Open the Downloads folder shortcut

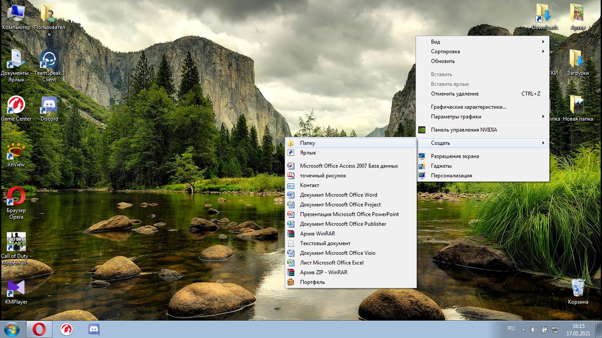click(544, 17)
